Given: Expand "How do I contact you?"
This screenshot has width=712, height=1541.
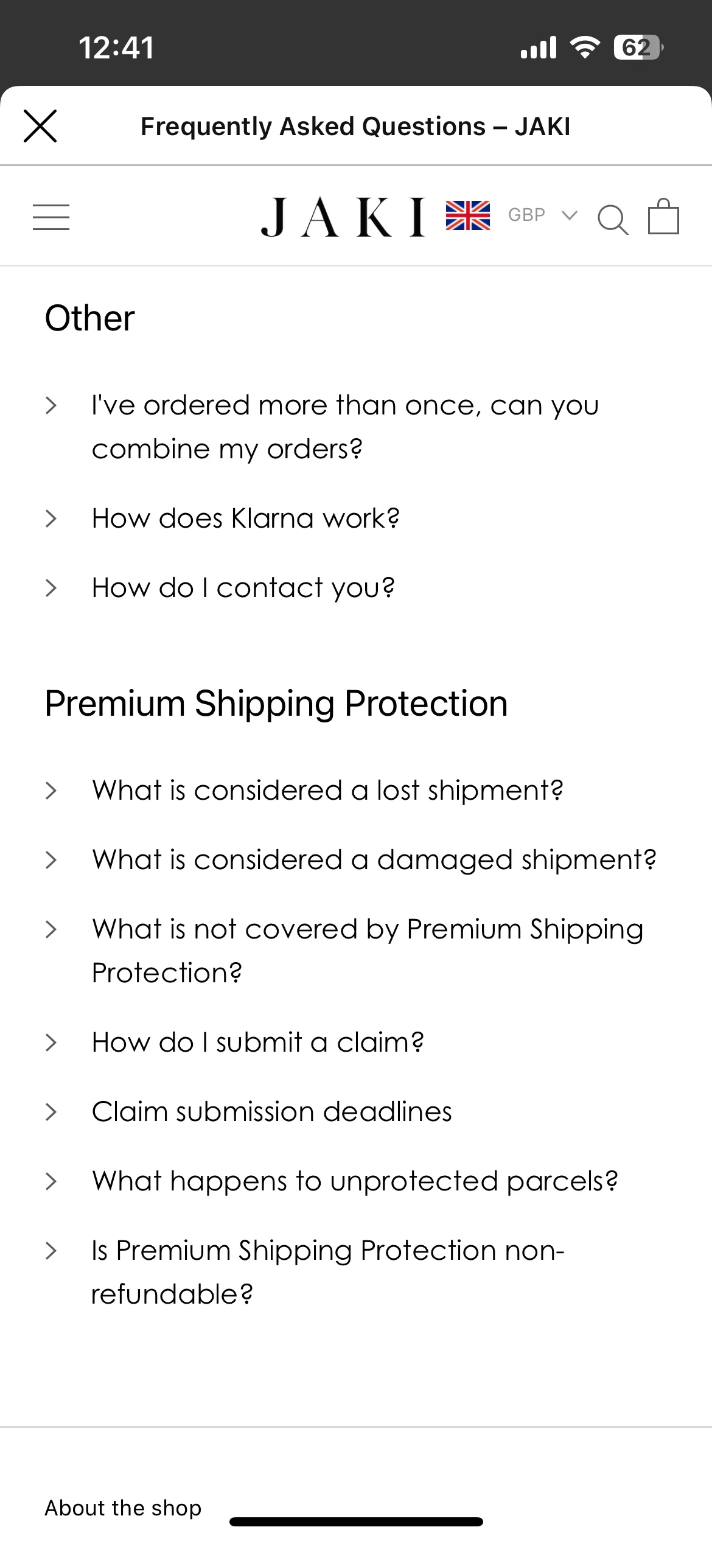Looking at the screenshot, I should tap(243, 588).
